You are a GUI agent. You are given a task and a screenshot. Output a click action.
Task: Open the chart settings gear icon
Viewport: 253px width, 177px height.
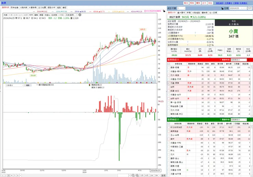coord(80,15)
